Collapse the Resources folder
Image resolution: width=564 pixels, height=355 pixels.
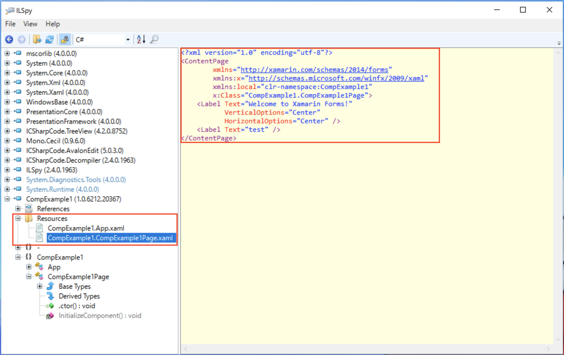pyautogui.click(x=18, y=218)
